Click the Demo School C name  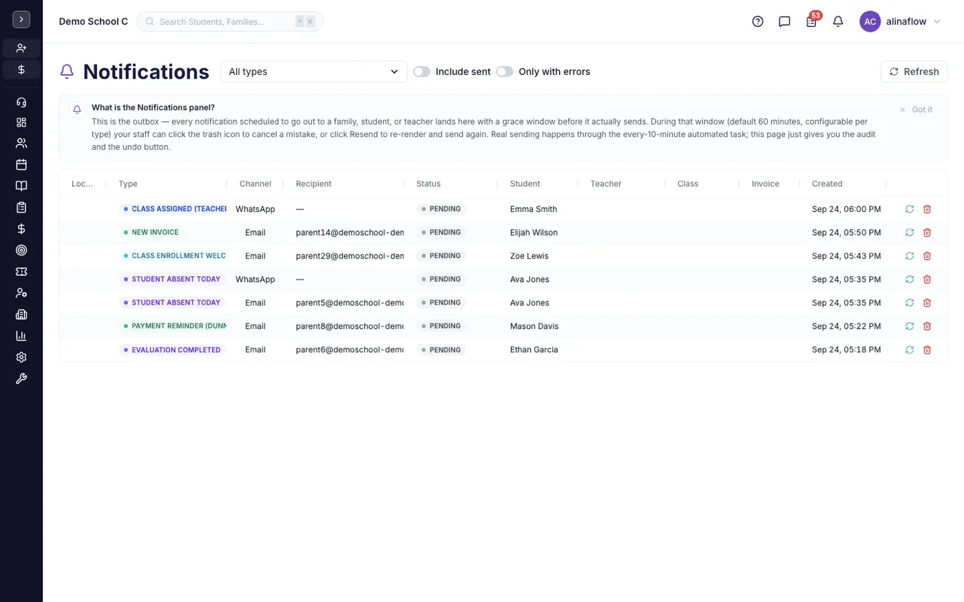click(94, 21)
